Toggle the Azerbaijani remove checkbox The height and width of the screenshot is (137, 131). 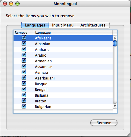coord(24,78)
